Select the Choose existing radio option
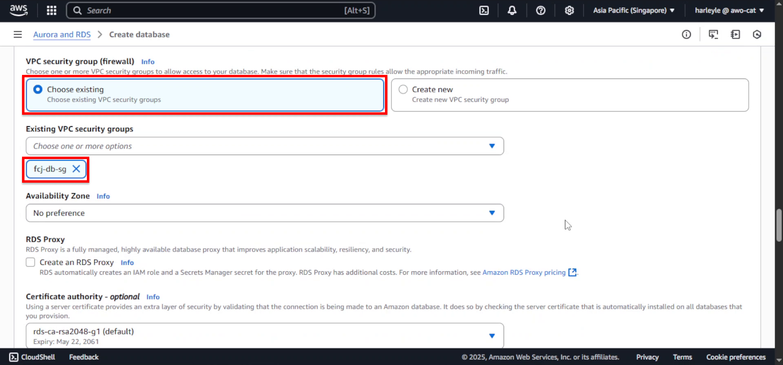783x365 pixels. [38, 89]
